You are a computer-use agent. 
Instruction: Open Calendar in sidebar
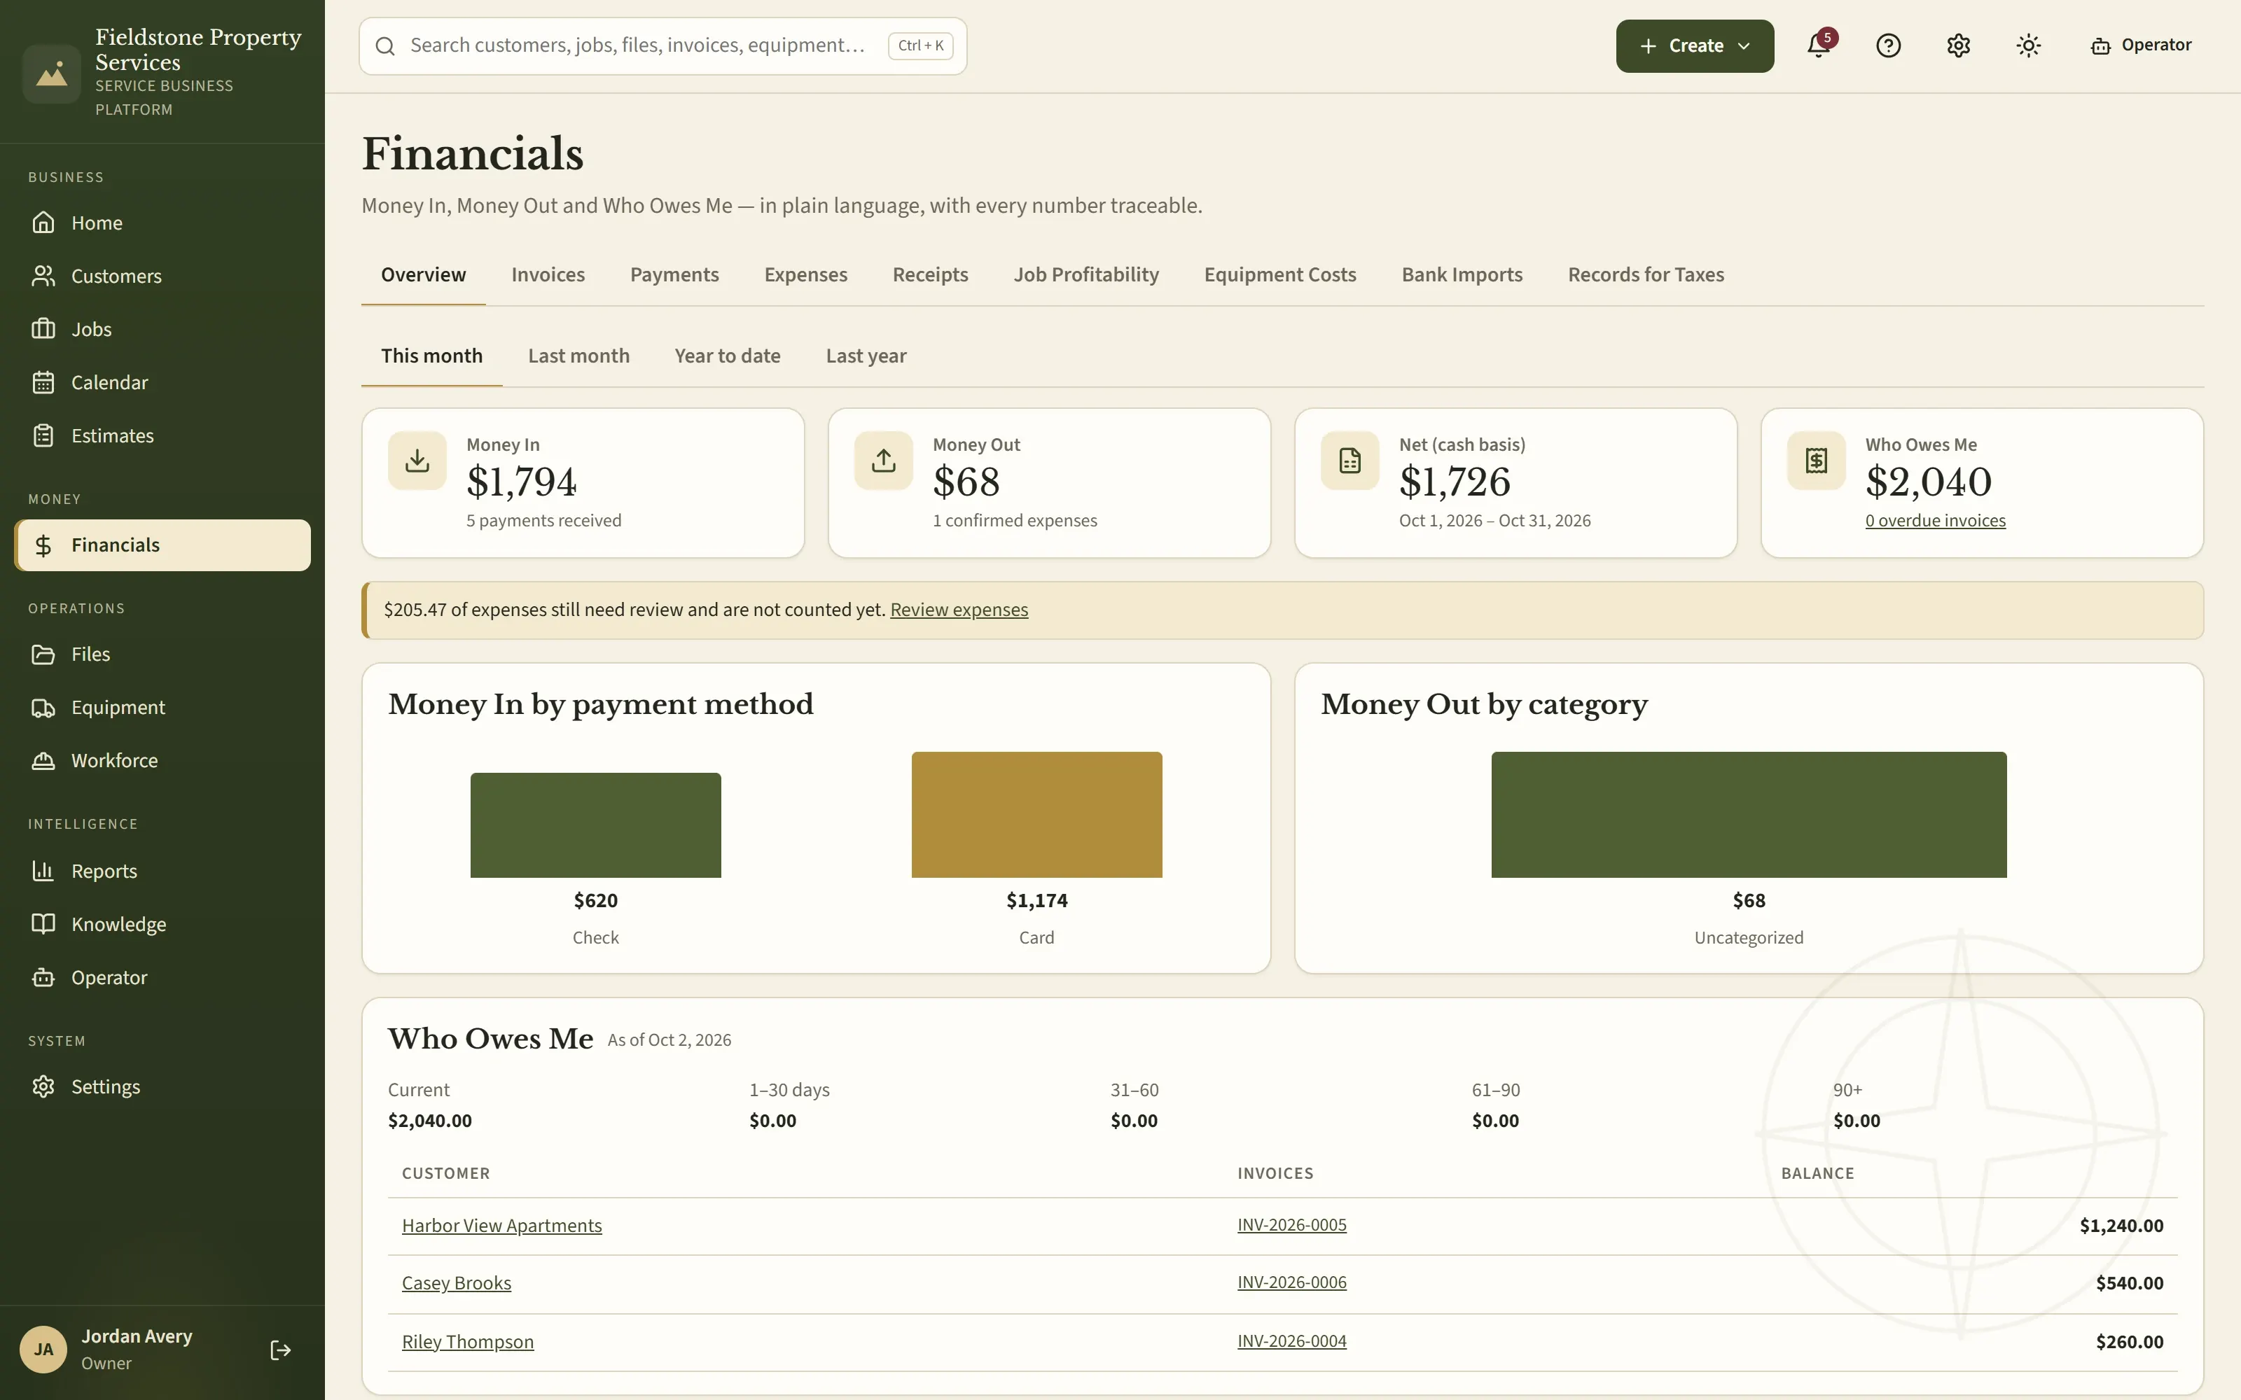[162, 382]
